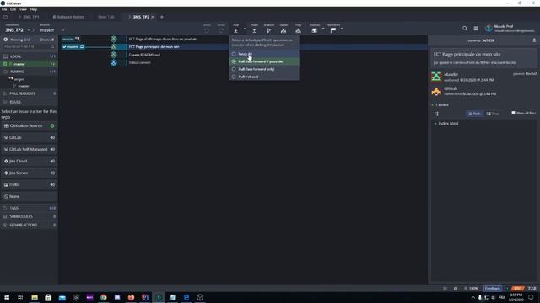
Task: Open the Help menu
Action: [x=34, y=9]
